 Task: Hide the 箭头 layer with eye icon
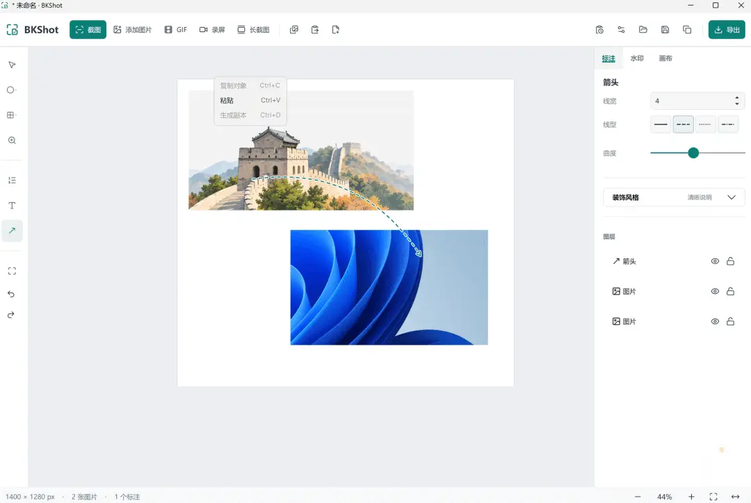(x=715, y=261)
